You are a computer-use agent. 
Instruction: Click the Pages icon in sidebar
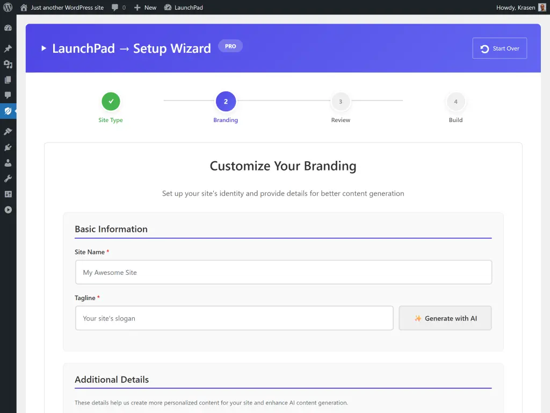coord(8,80)
